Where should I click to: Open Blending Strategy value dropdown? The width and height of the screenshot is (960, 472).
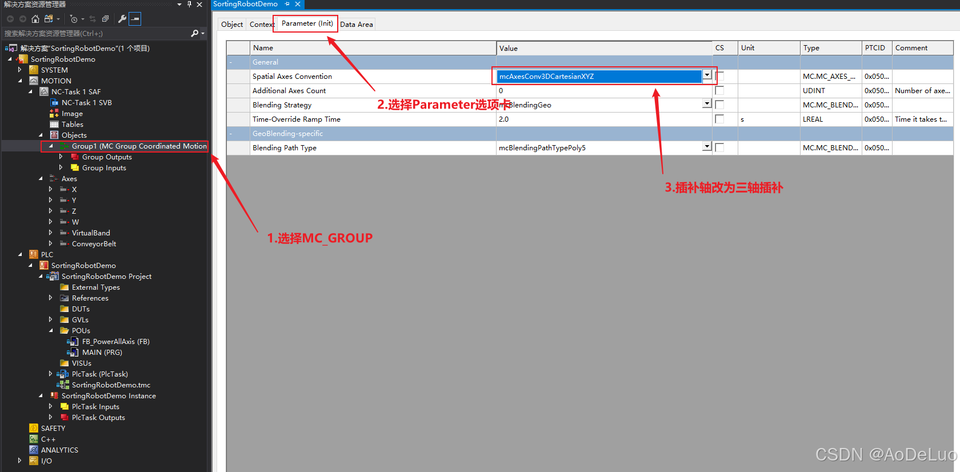point(707,103)
